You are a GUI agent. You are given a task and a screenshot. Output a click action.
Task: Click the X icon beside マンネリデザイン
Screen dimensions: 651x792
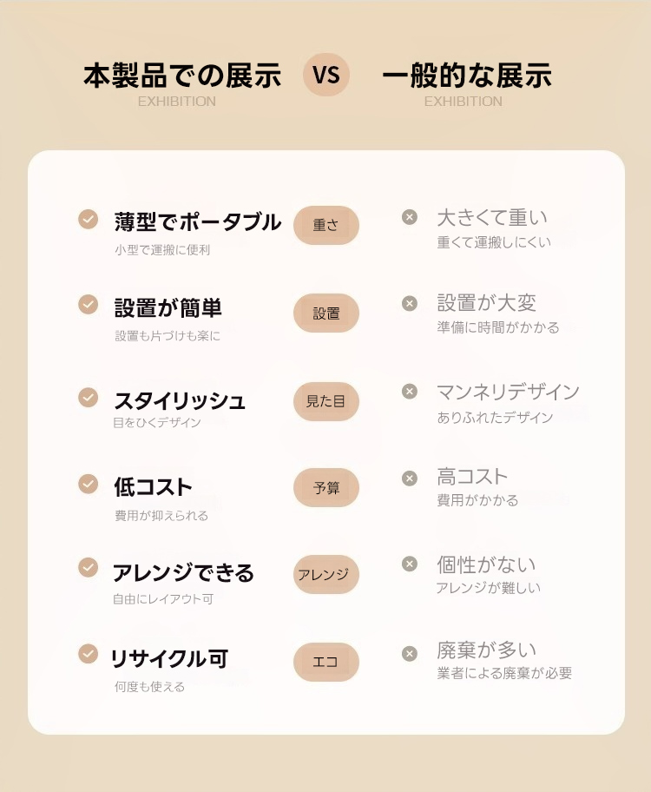(x=410, y=392)
